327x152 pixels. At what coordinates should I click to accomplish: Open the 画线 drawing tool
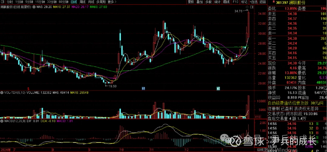[226, 2]
